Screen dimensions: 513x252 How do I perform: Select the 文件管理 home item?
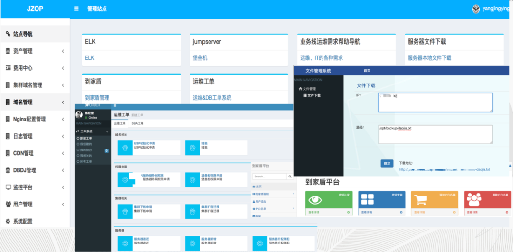(x=307, y=89)
